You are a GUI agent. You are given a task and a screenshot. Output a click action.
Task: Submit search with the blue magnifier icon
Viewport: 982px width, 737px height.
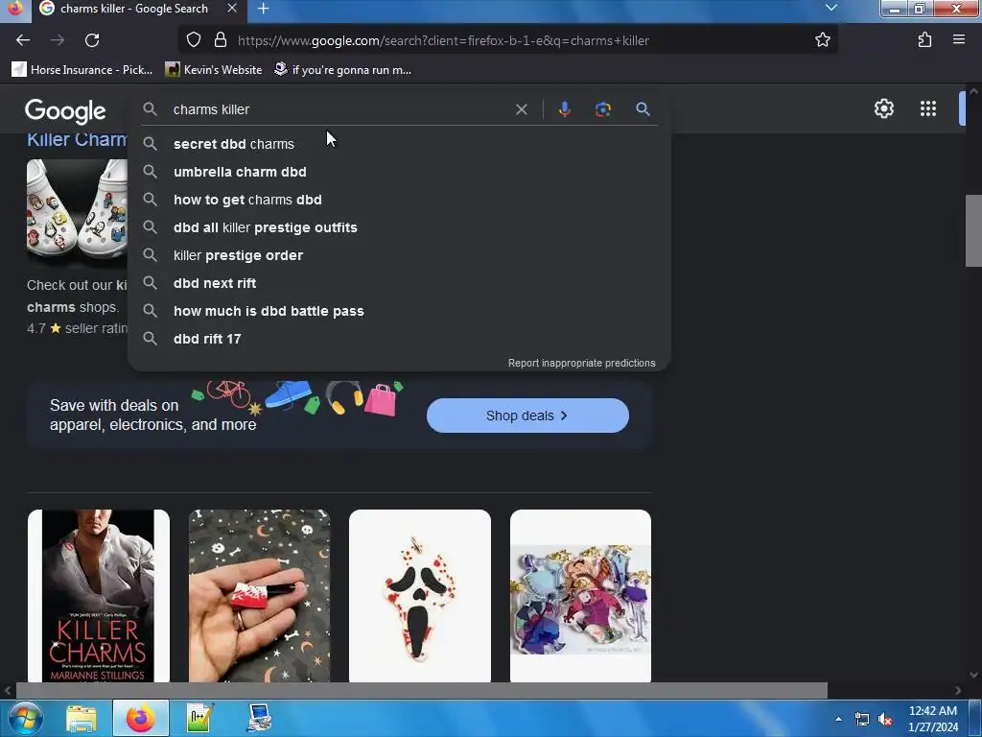tap(643, 109)
